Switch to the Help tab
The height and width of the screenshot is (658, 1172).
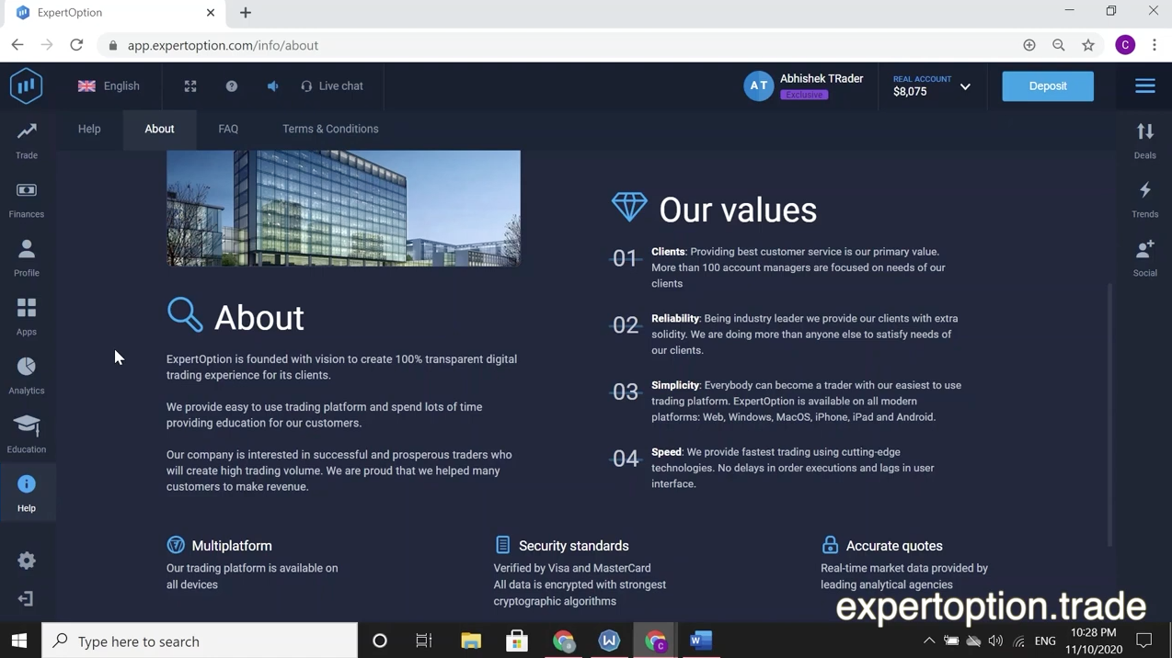(89, 130)
